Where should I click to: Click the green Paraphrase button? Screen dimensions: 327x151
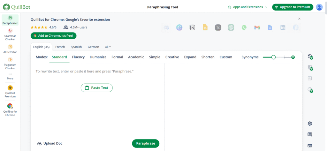click(x=145, y=144)
